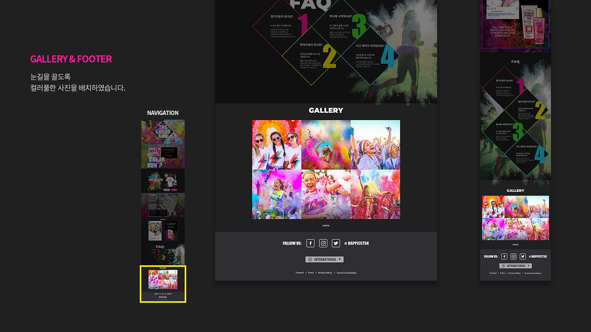Open the Press section from the footer menu
This screenshot has width=591, height=332.
tap(311, 273)
